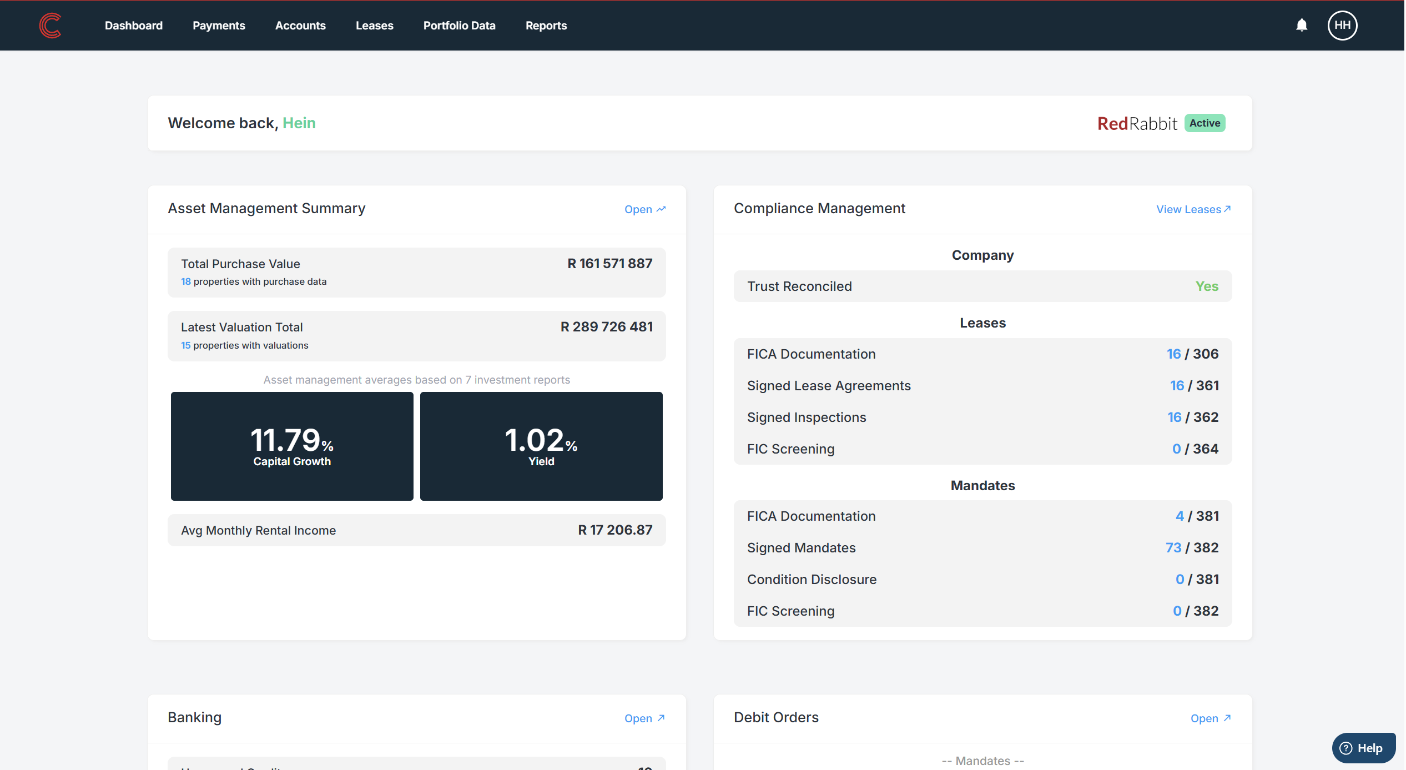The width and height of the screenshot is (1406, 770).
Task: Click the 1.02% Yield tile
Action: tap(541, 446)
